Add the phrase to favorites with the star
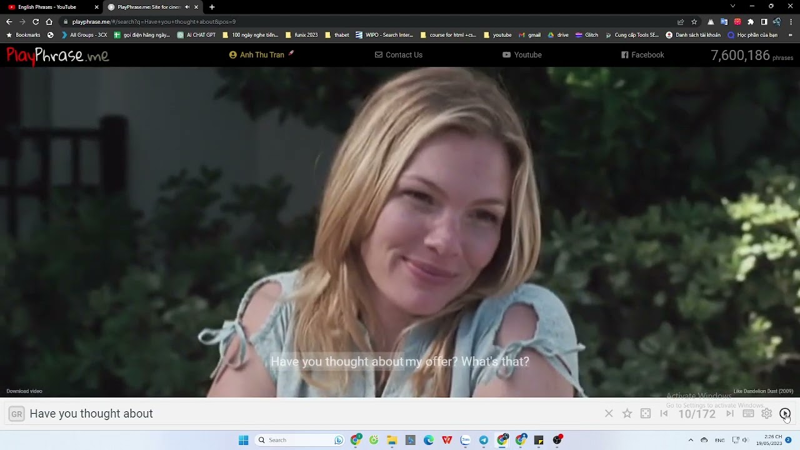Screen dimensions: 800x450 (627, 414)
